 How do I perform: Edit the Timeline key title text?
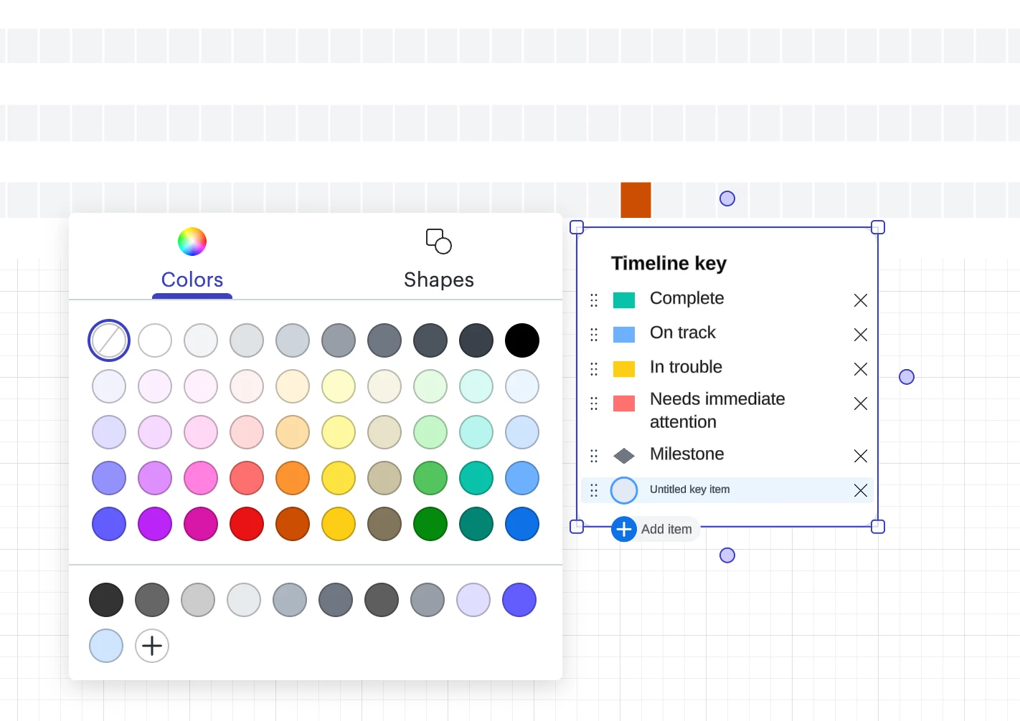point(669,264)
